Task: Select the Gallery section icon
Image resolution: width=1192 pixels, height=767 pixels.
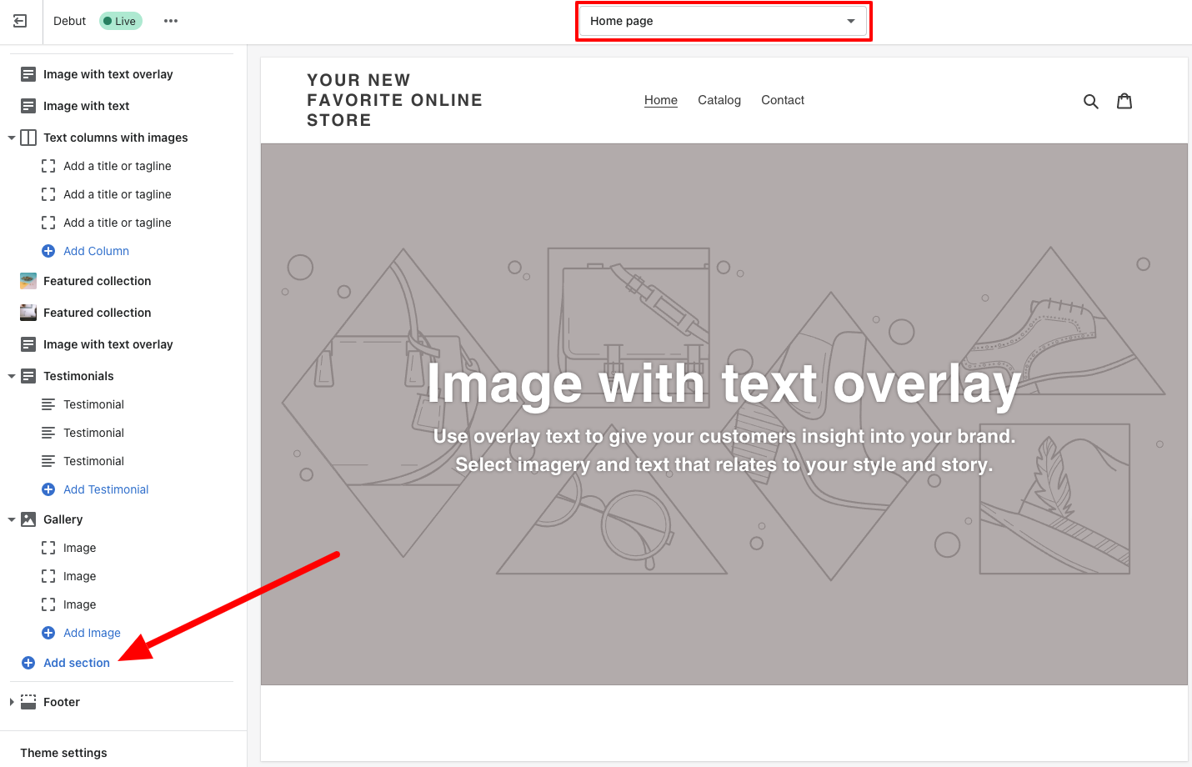Action: point(28,519)
